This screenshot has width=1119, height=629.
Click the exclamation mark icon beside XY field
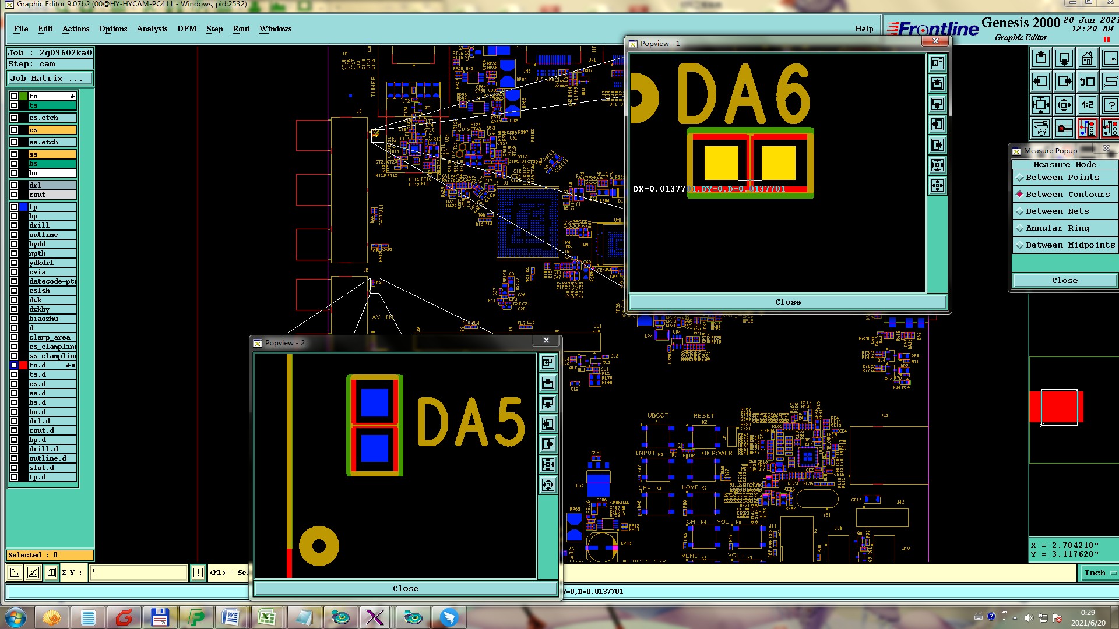(198, 573)
